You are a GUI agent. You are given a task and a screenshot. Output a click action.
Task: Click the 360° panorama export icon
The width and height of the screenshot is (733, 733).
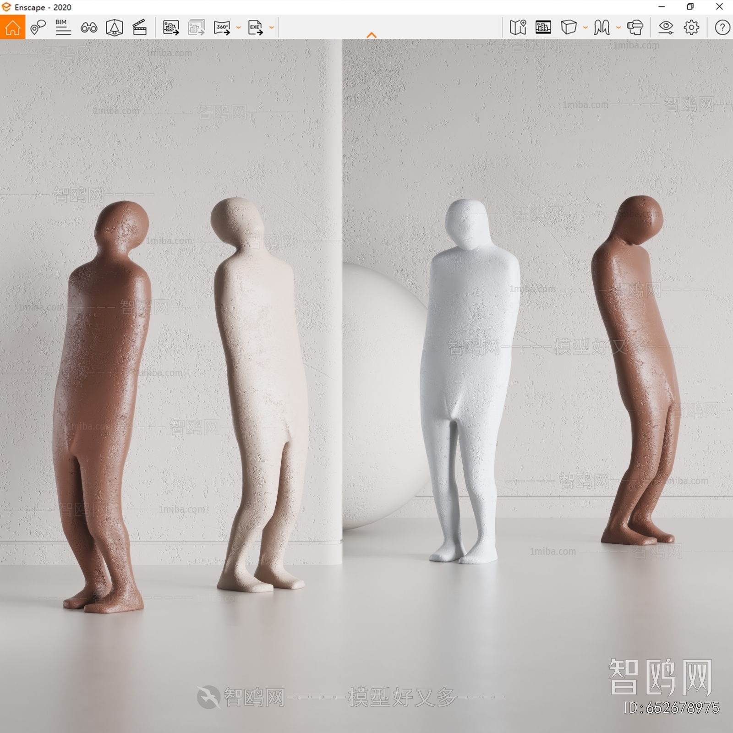(x=222, y=27)
